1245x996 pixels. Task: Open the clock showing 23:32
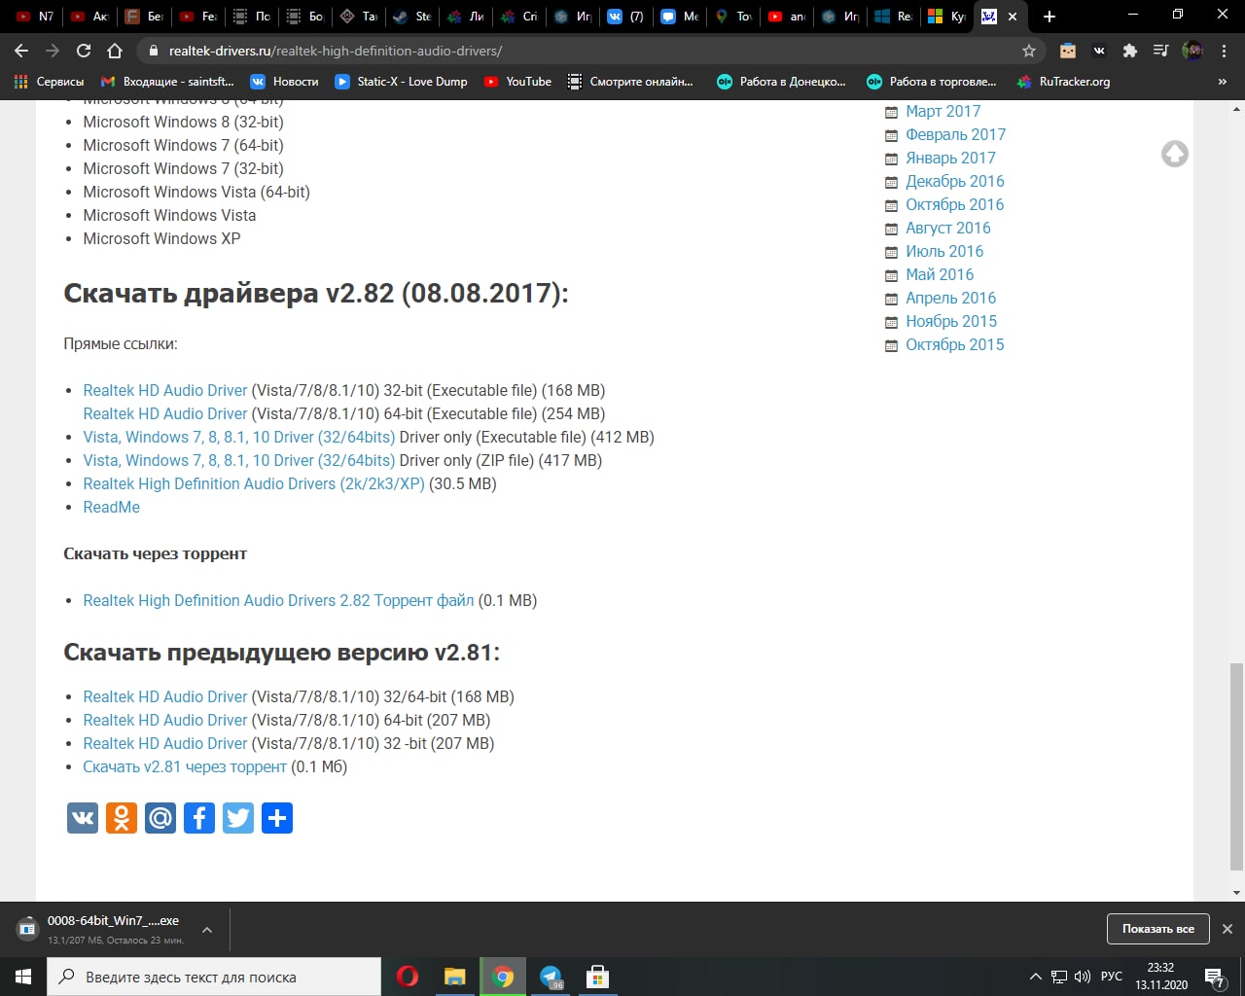tap(1160, 977)
